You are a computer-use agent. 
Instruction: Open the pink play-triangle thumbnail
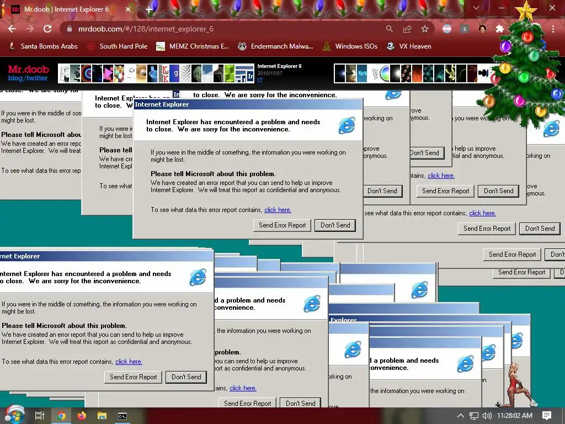(108, 73)
